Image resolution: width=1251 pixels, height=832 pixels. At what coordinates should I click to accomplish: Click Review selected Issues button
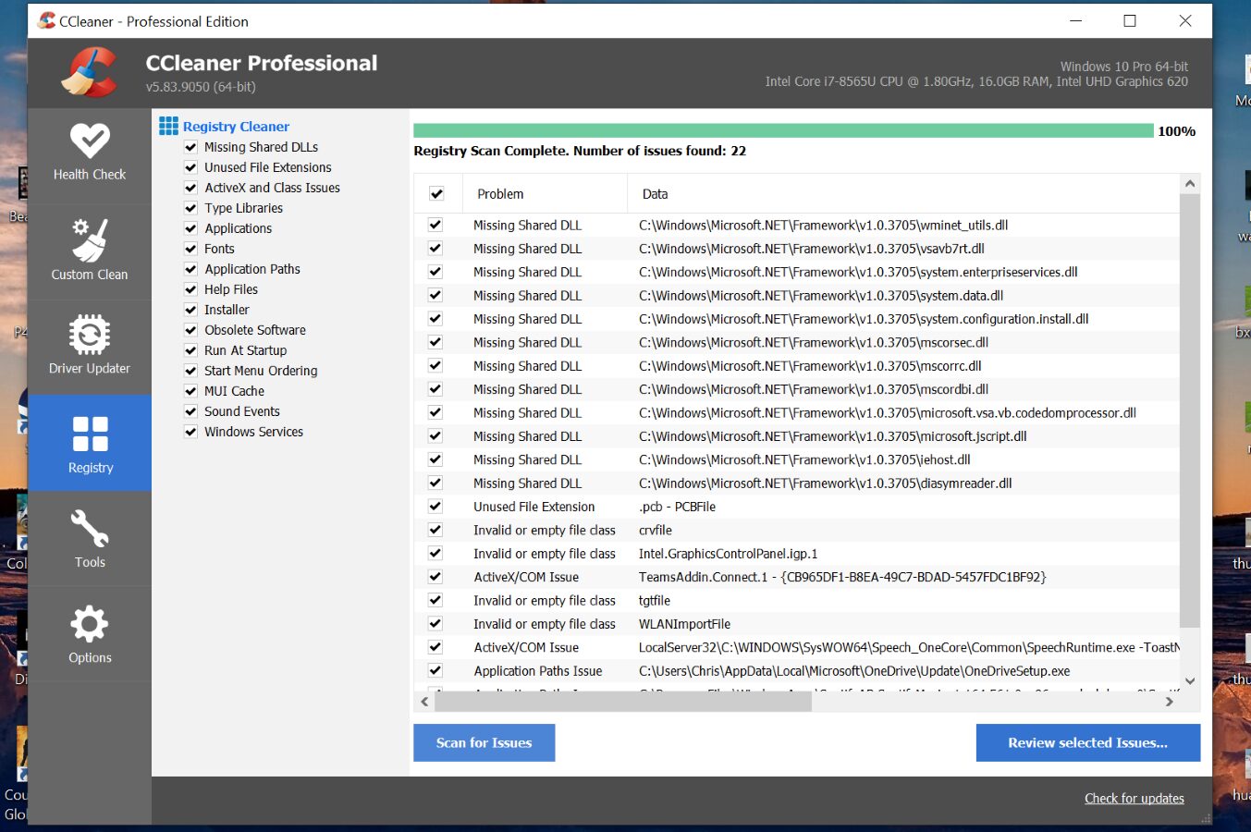coord(1087,742)
